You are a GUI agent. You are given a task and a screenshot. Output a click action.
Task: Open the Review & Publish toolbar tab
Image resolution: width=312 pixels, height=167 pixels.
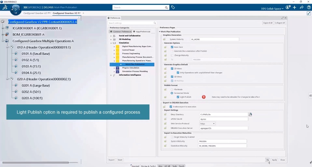click(149, 166)
